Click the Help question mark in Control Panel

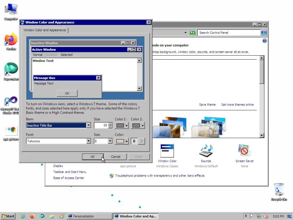(x=264, y=41)
